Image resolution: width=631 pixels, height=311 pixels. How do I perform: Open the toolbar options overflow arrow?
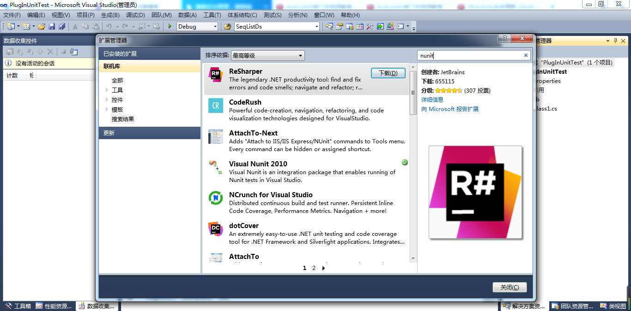click(414, 29)
